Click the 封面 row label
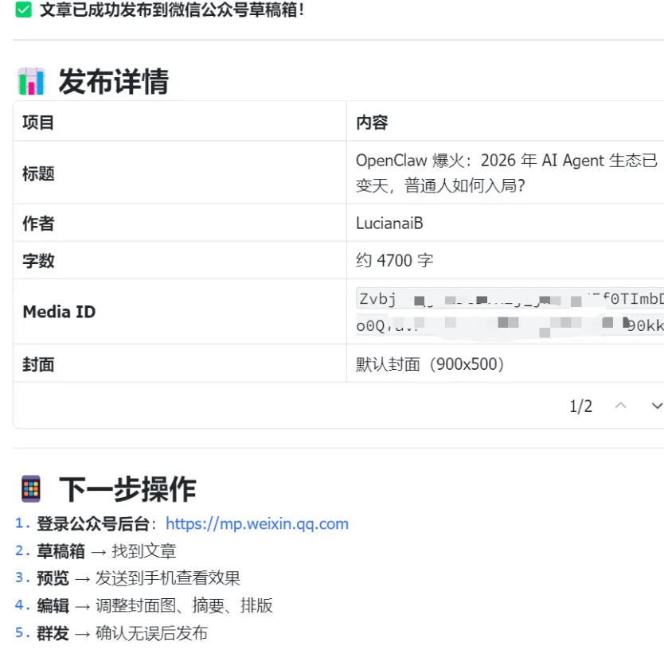Viewport: 664px width, 661px height. [x=38, y=364]
